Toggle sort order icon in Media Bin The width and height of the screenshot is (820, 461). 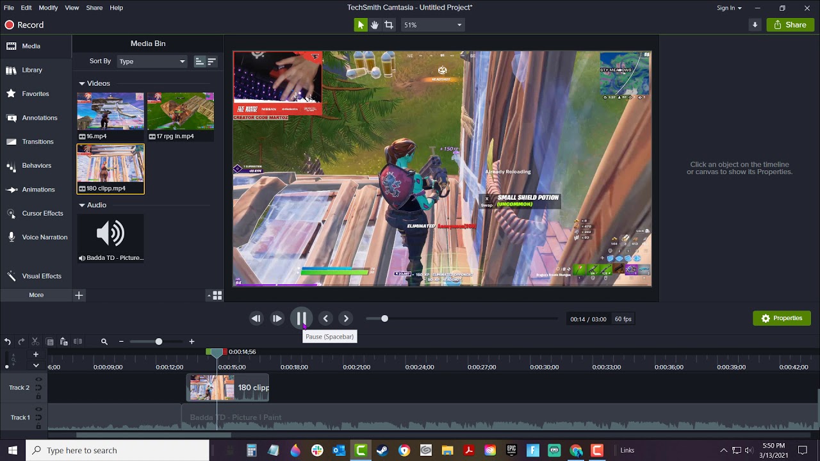click(211, 61)
